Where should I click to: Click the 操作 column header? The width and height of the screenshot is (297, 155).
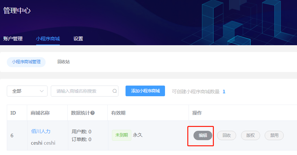(197, 113)
